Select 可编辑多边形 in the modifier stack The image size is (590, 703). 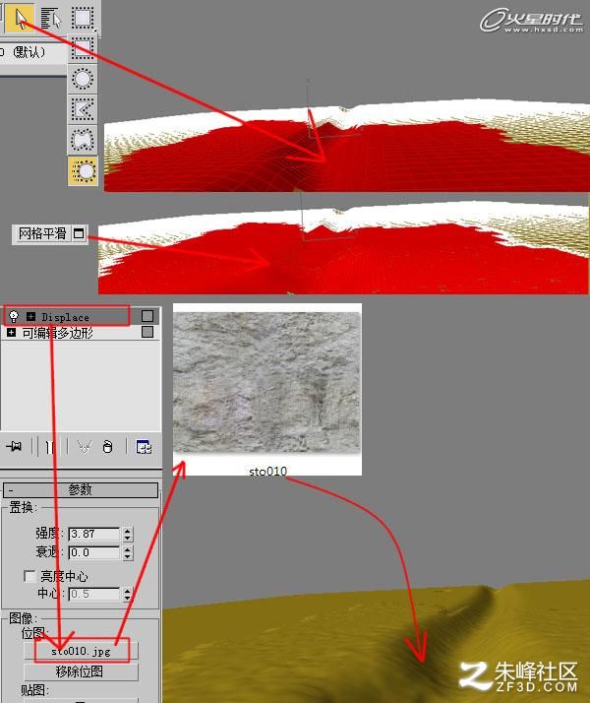(57, 333)
